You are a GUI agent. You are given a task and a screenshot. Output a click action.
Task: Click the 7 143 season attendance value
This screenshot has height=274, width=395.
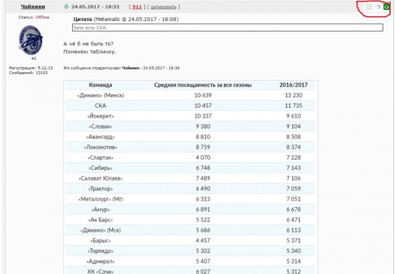(x=294, y=168)
